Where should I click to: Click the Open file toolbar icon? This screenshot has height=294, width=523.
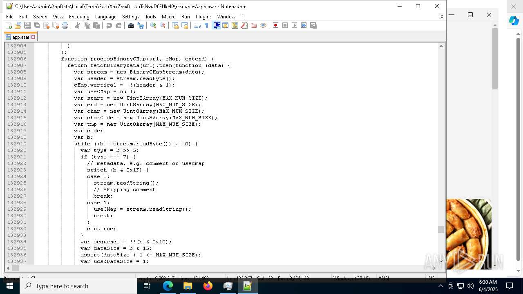[x=18, y=25]
